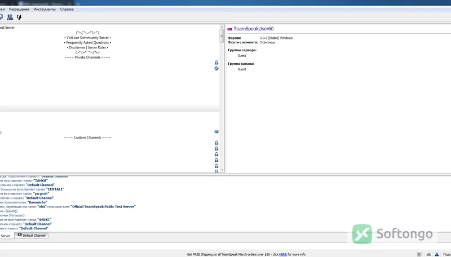
Task: Click the warning triangle icon in status bar
Action: 436,254
